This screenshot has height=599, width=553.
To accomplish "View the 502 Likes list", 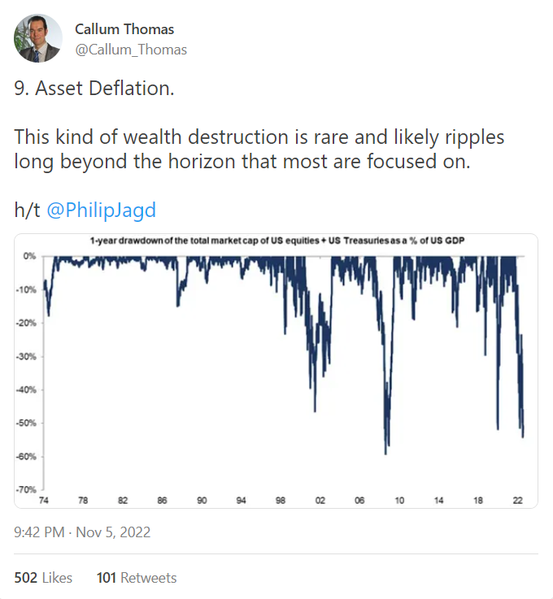I will coord(43,578).
